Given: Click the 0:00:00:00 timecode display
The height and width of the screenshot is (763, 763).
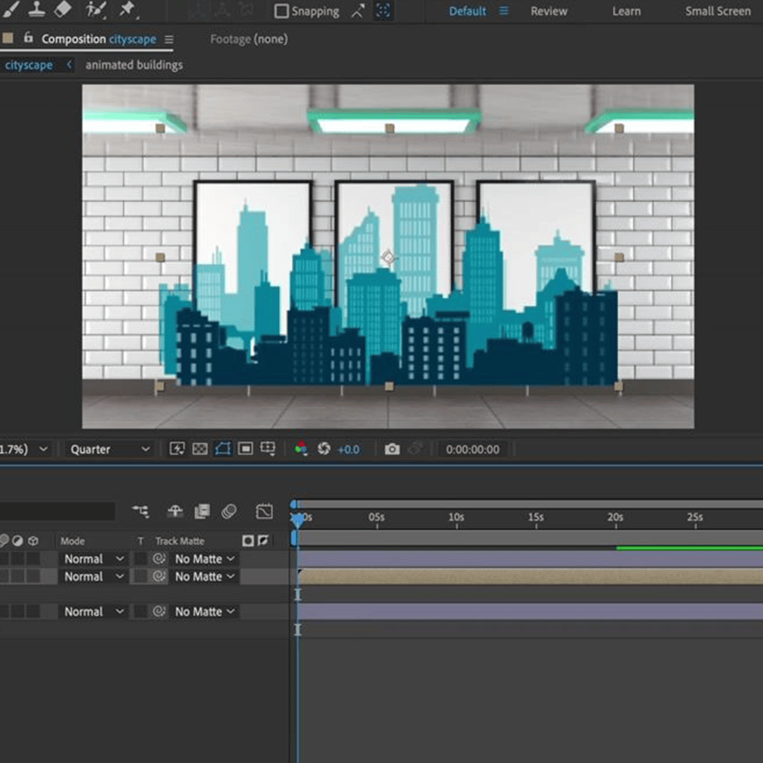Looking at the screenshot, I should point(472,450).
